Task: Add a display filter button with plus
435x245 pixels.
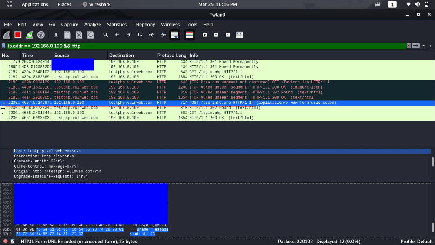Action: point(430,46)
